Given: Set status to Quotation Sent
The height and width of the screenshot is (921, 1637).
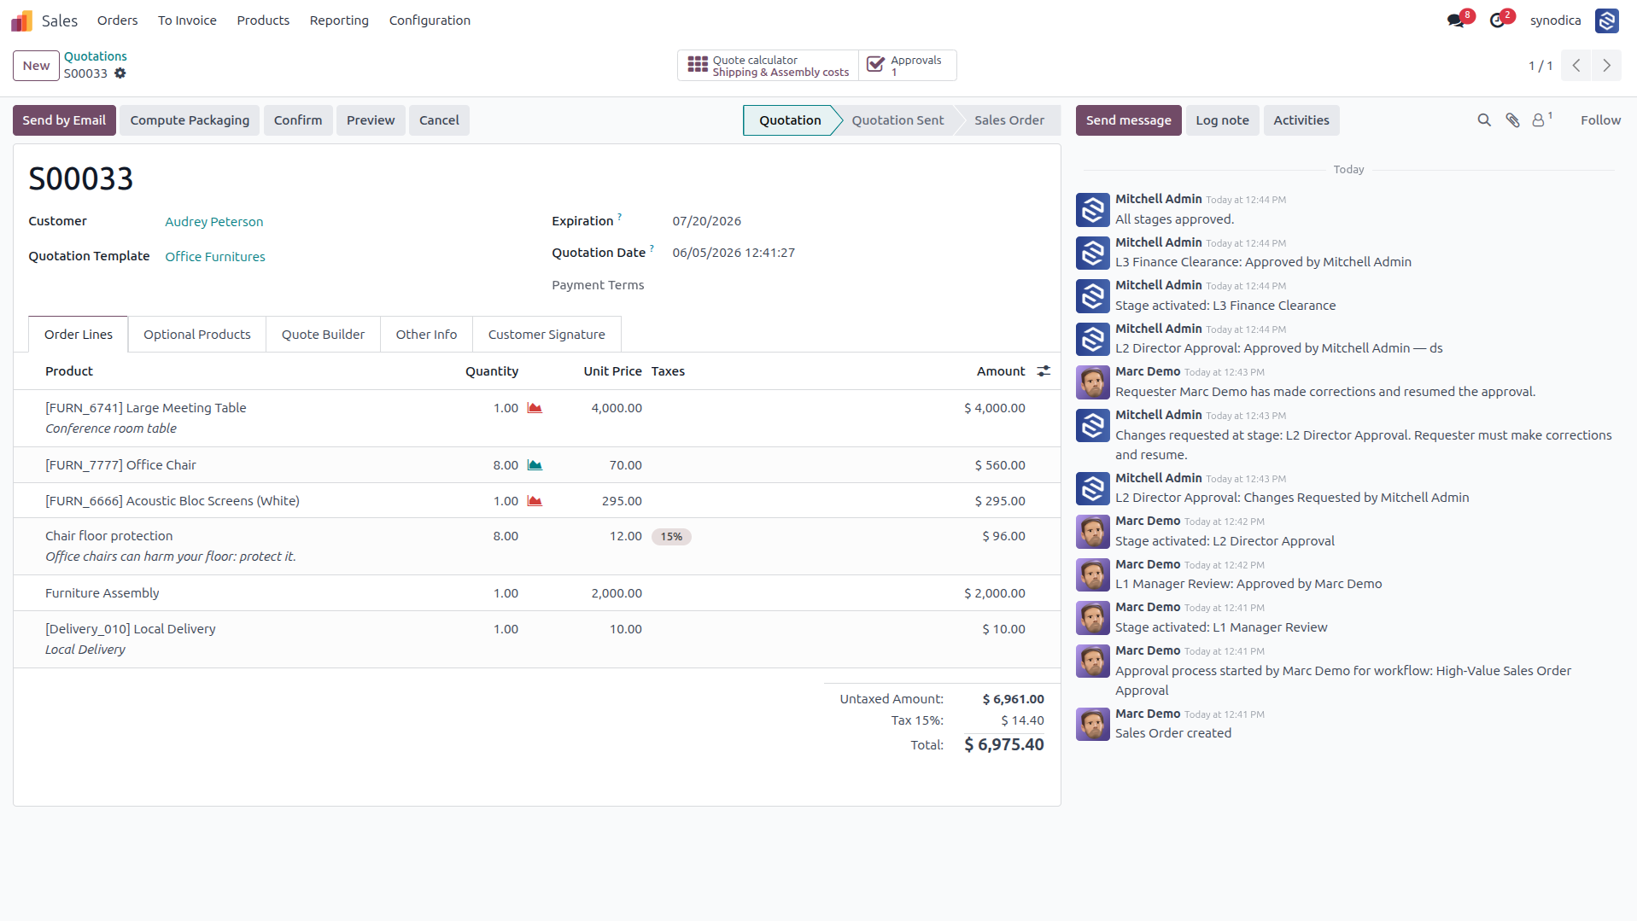Looking at the screenshot, I should click(x=897, y=120).
